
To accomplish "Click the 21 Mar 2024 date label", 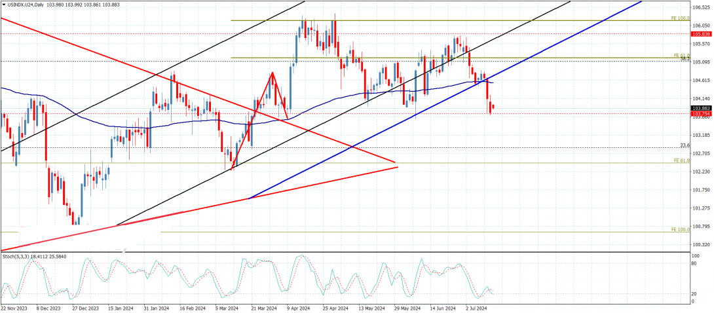I will point(263,308).
